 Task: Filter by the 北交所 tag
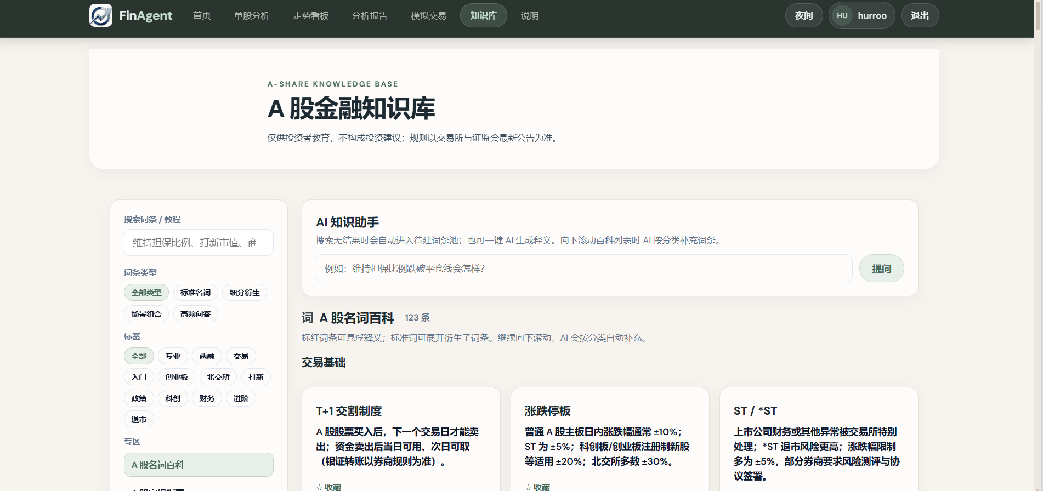[x=218, y=377]
